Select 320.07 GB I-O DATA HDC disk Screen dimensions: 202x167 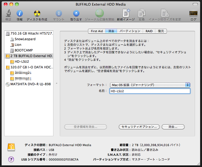pyautogui.click(x=29, y=67)
